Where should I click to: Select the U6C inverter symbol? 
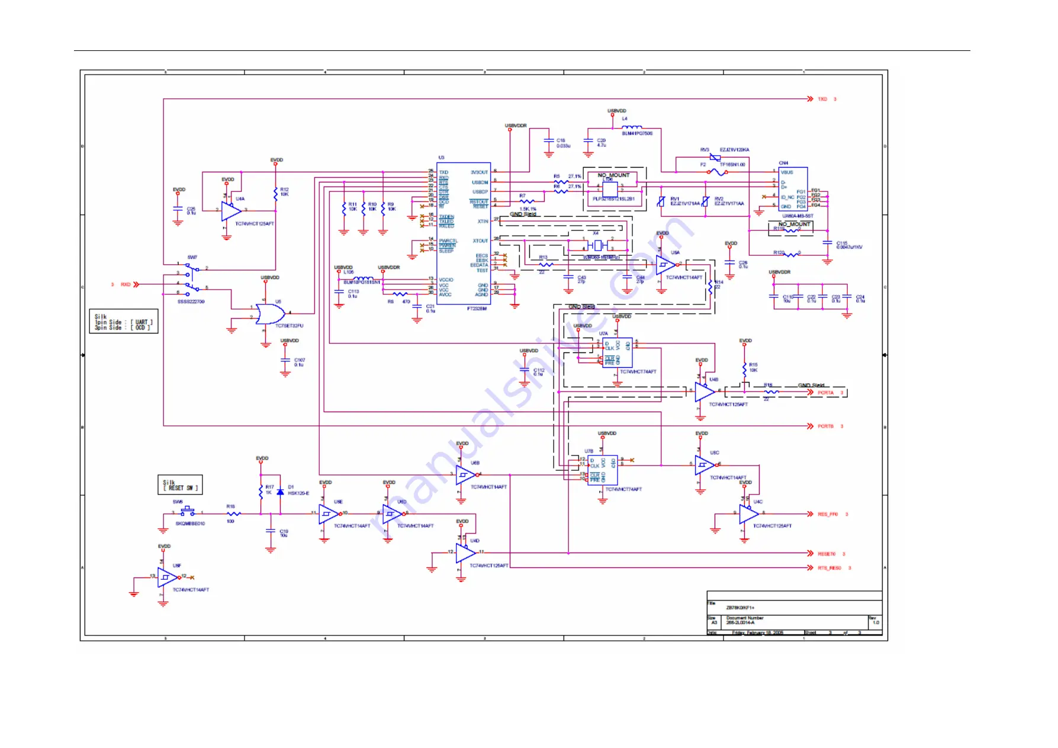pos(705,465)
